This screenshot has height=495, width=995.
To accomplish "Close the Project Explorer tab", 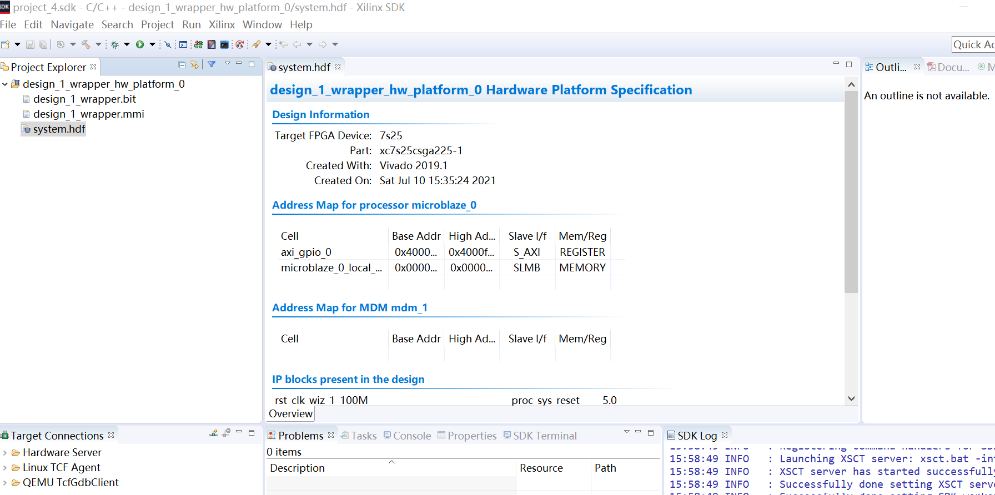I will [93, 67].
